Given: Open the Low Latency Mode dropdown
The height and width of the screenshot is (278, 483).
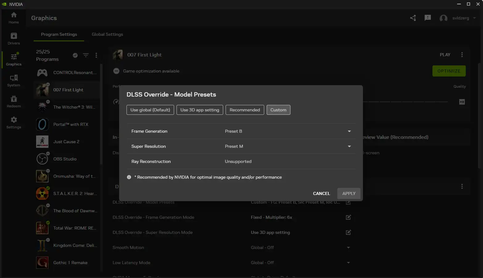Looking at the screenshot, I should pyautogui.click(x=348, y=263).
